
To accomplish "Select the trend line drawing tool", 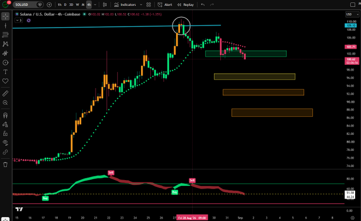I will 5,25.
